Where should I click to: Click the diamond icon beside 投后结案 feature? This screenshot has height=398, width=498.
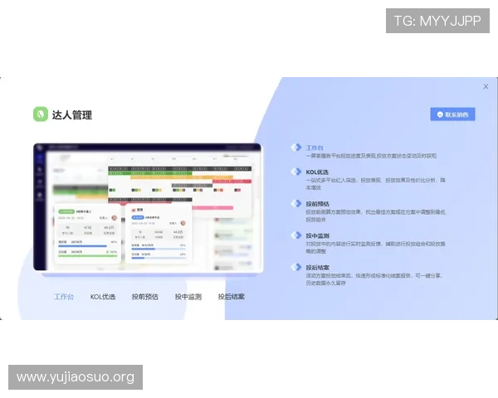coord(296,267)
